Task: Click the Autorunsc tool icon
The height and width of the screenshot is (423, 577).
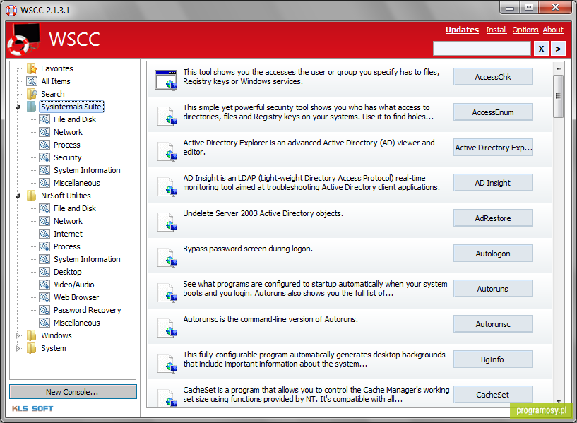Action: coord(167,327)
